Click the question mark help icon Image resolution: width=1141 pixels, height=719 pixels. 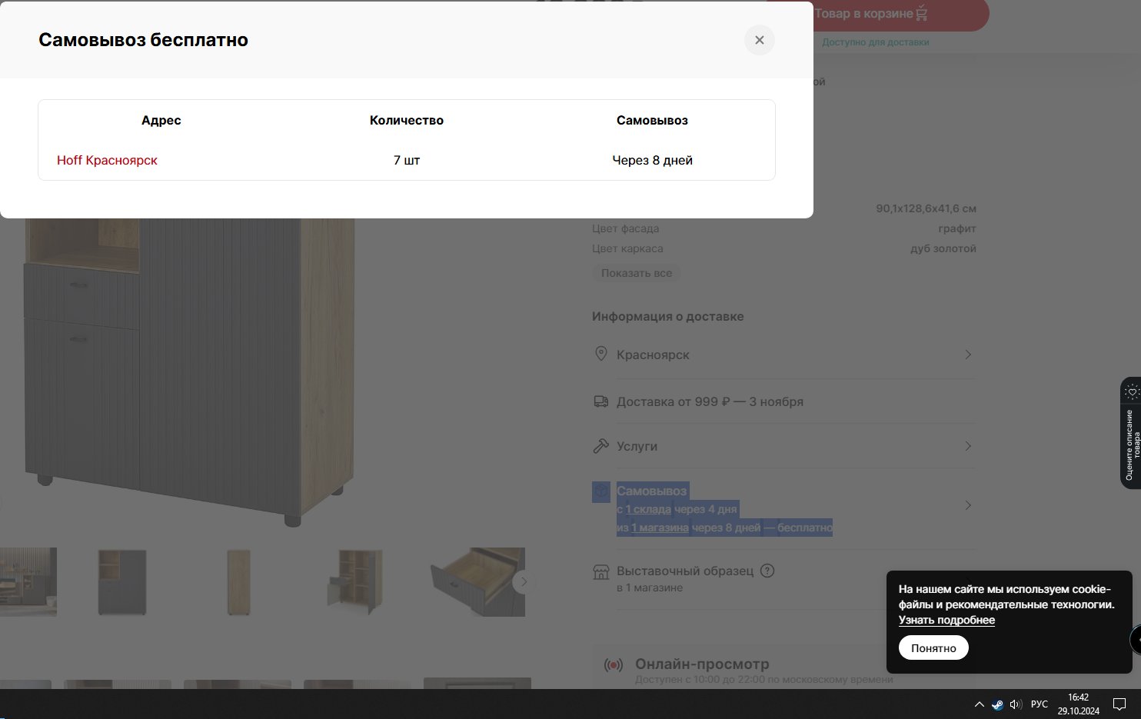[x=767, y=571]
